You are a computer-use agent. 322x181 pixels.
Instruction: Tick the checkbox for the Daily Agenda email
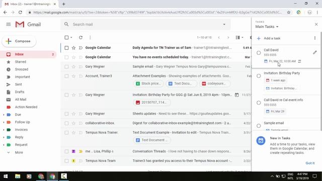(66, 48)
